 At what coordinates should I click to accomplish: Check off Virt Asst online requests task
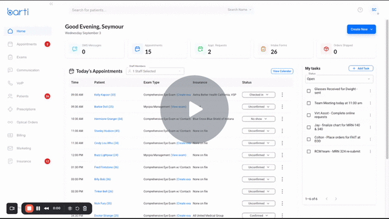[x=309, y=115]
